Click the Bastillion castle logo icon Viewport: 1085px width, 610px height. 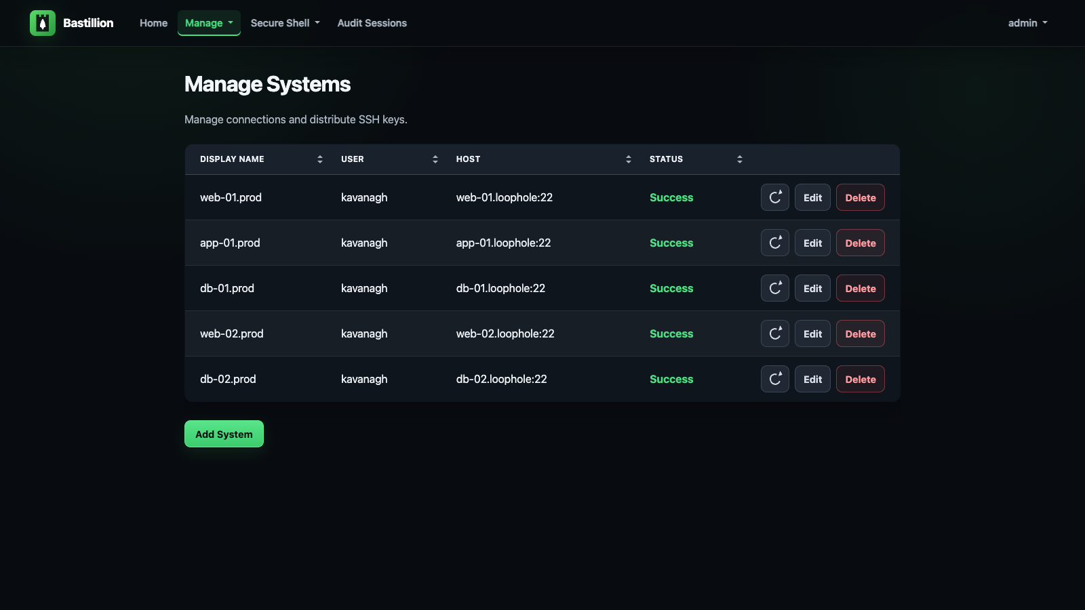click(43, 23)
